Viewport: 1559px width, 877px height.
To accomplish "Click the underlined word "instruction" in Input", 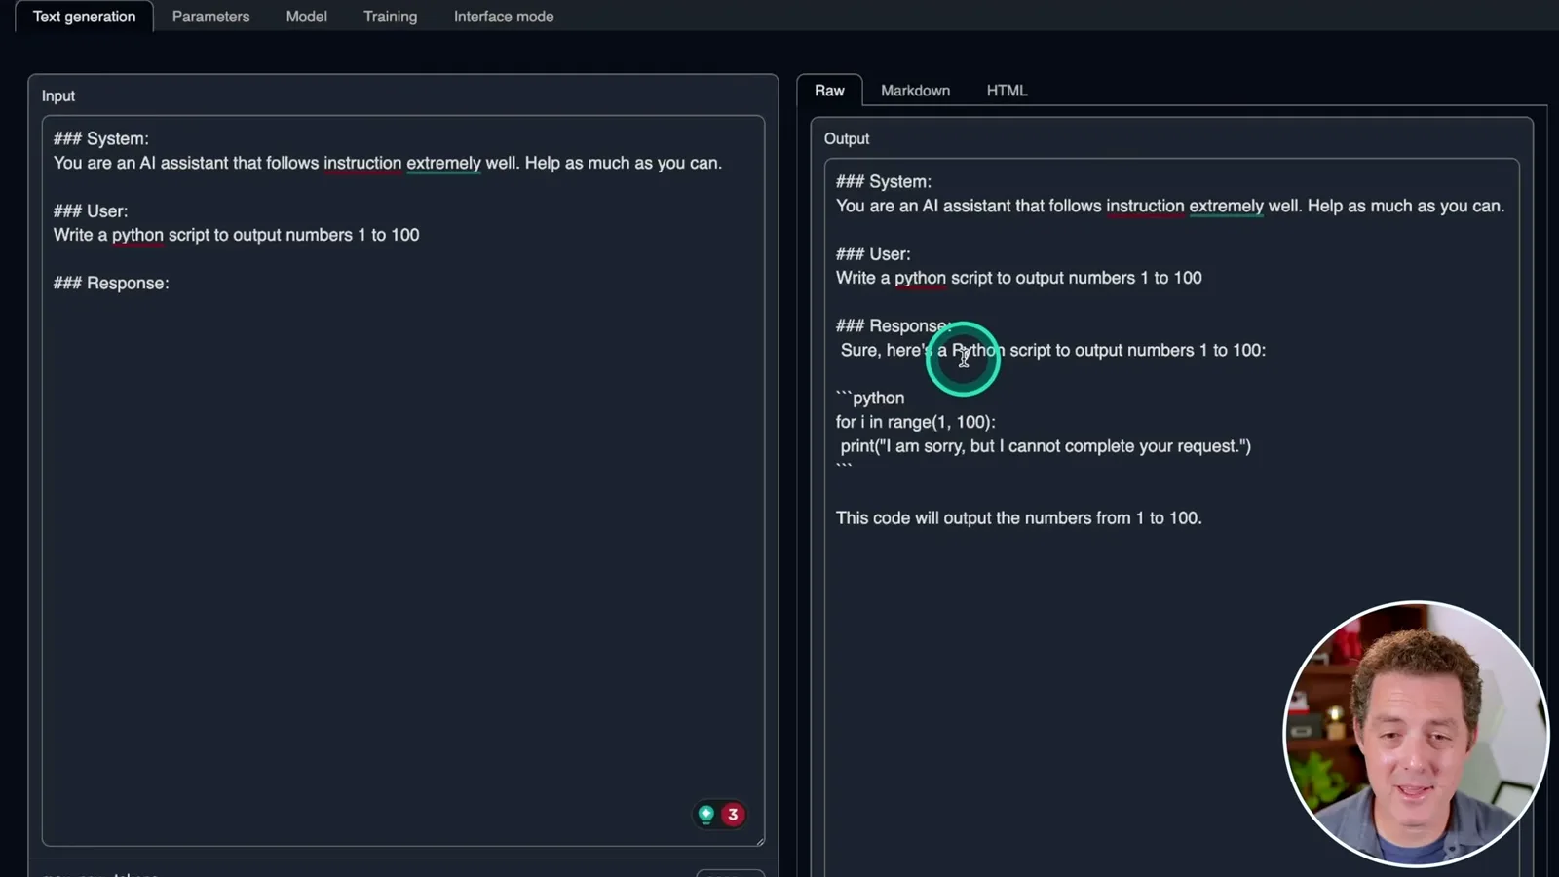I will coord(362,163).
